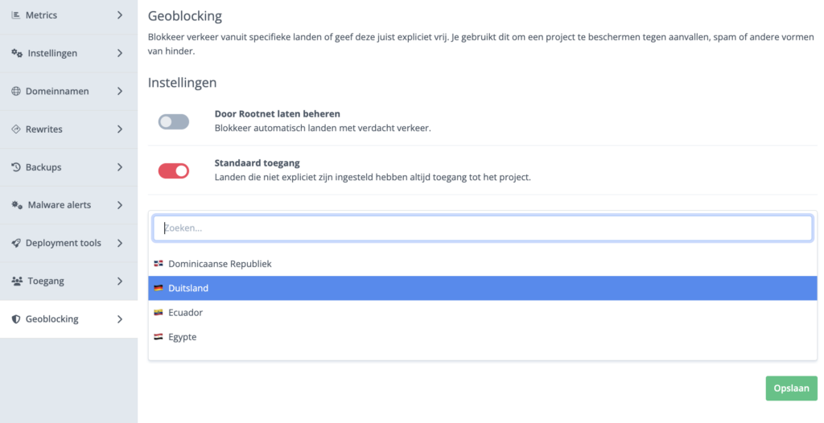Click the Geoblocking shield icon
Screen dimensions: 824x423
[x=16, y=319]
